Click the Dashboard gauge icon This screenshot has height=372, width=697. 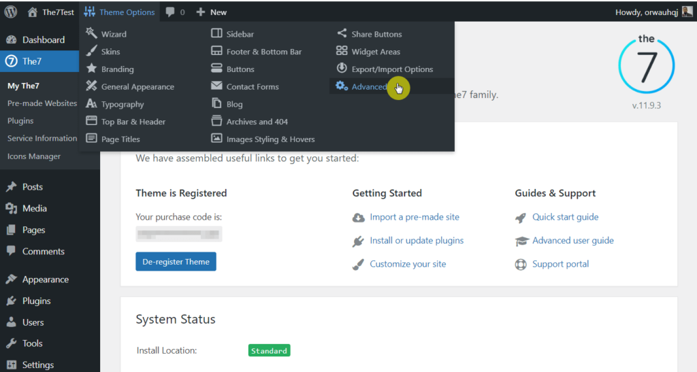(x=12, y=40)
